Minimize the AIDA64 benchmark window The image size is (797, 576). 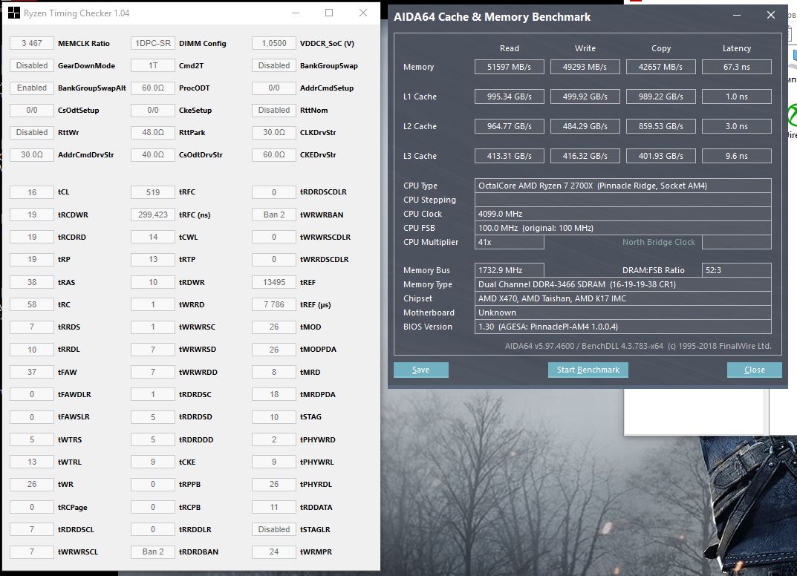(737, 16)
